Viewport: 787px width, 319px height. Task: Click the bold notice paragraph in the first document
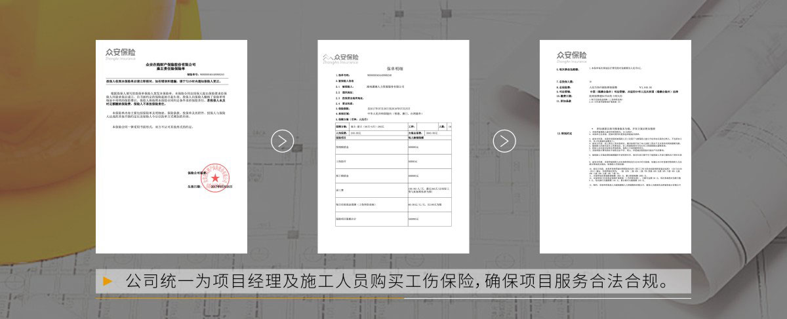171,82
